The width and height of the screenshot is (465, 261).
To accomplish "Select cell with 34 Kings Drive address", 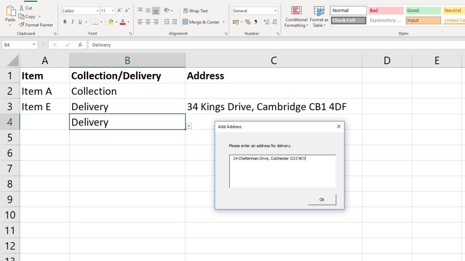I will [x=274, y=107].
